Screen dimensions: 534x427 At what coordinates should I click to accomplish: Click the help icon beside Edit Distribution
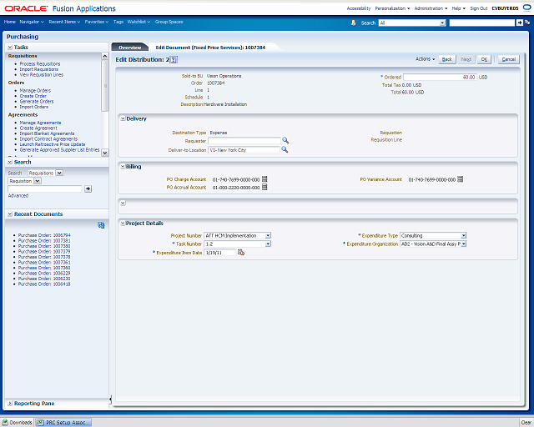(x=174, y=60)
